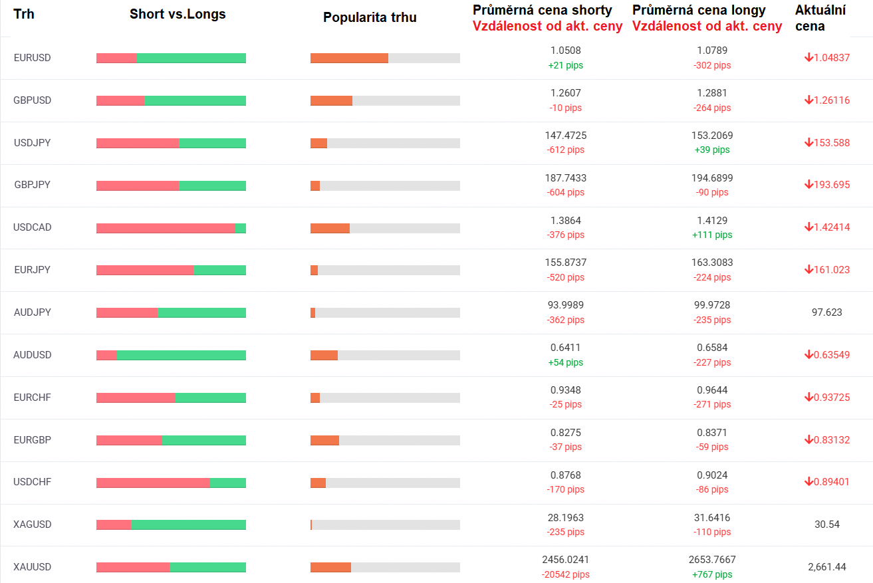The width and height of the screenshot is (873, 583).
Task: Click the USDCAD short vs longs bar
Action: (x=171, y=228)
